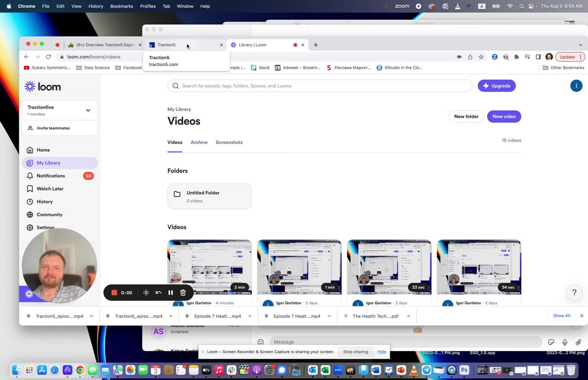This screenshot has height=380, width=588.
Task: Toggle the Chrome side panel
Action: [x=538, y=57]
